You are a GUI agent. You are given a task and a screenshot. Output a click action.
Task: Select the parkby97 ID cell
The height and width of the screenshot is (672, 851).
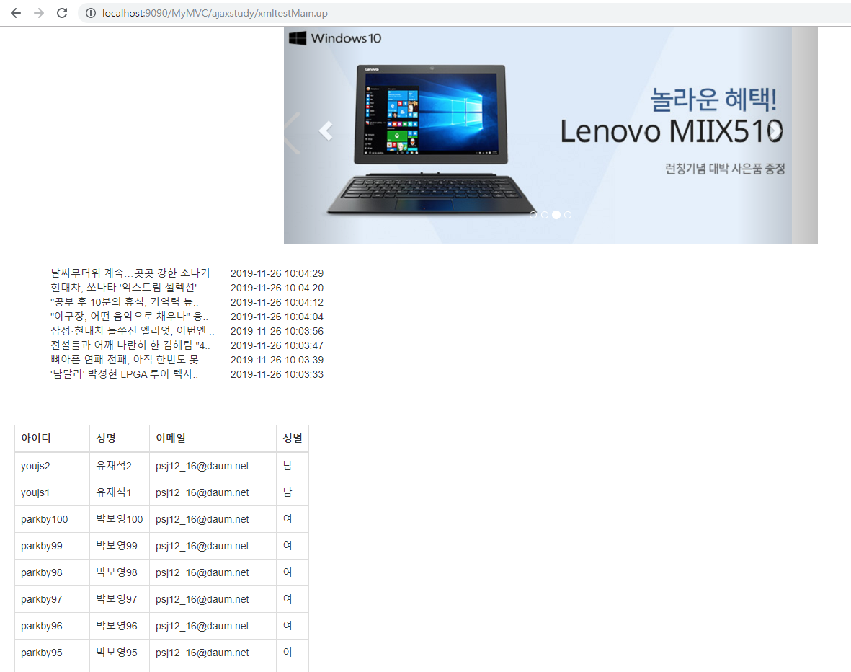tap(52, 598)
